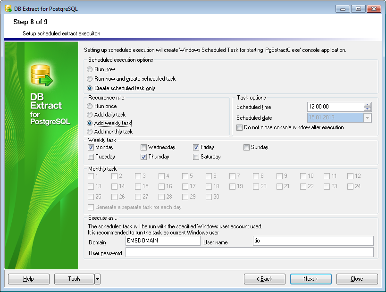Check monthly day 15 checkbox

(138, 186)
